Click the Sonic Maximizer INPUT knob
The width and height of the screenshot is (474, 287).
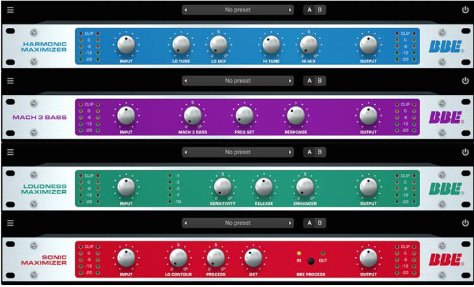coord(126,258)
